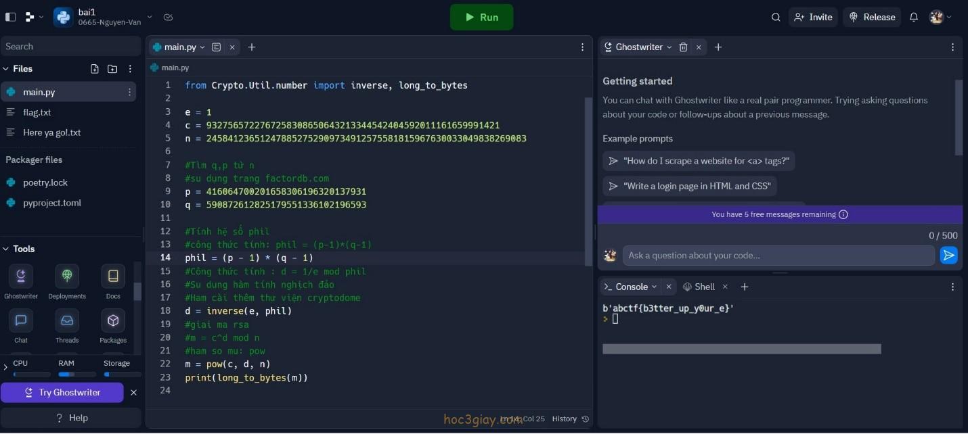This screenshot has width=968, height=434.
Task: Open the Threads tool
Action: 67,320
